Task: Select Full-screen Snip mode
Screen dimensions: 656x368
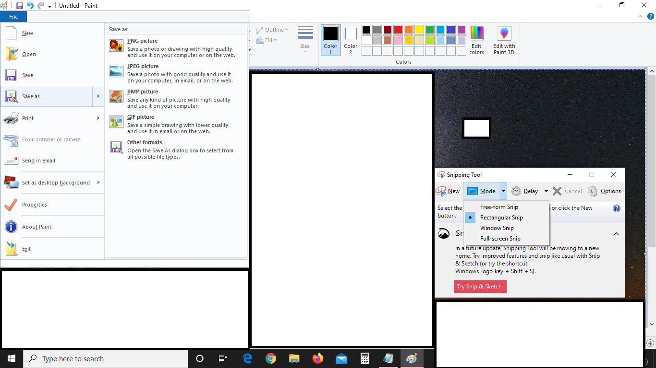Action: coord(499,238)
